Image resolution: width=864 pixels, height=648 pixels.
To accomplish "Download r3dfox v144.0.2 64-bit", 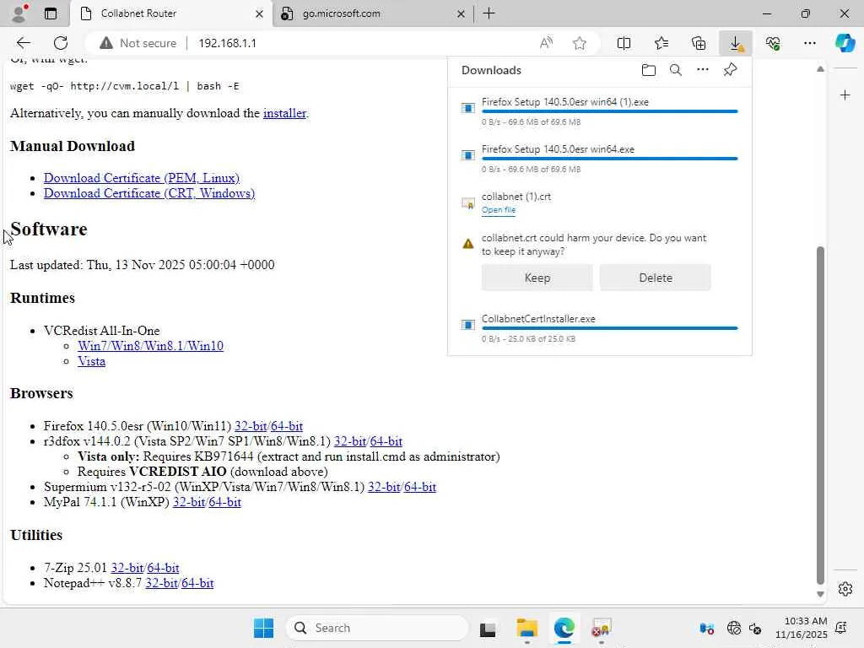I will coord(386,441).
